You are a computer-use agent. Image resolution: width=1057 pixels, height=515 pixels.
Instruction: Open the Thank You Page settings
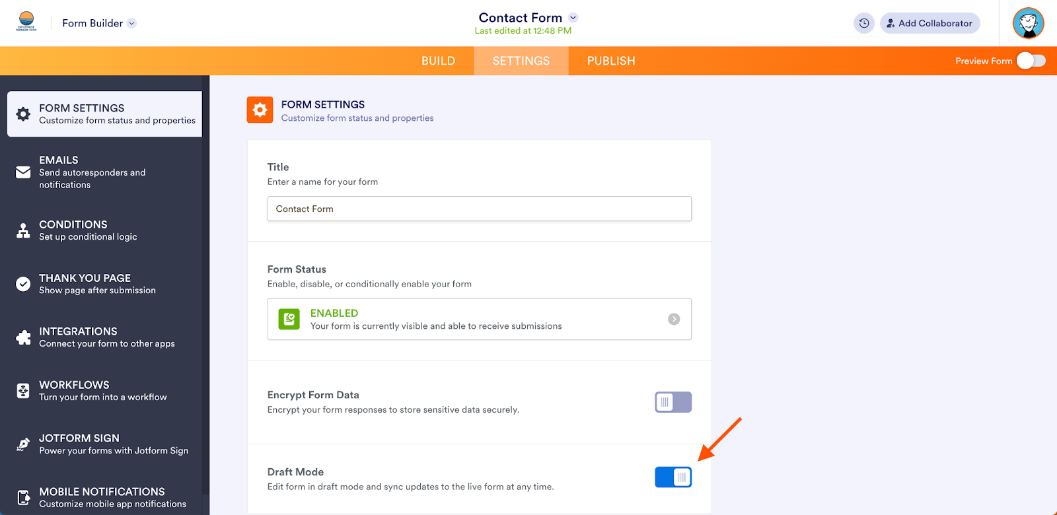tap(97, 284)
